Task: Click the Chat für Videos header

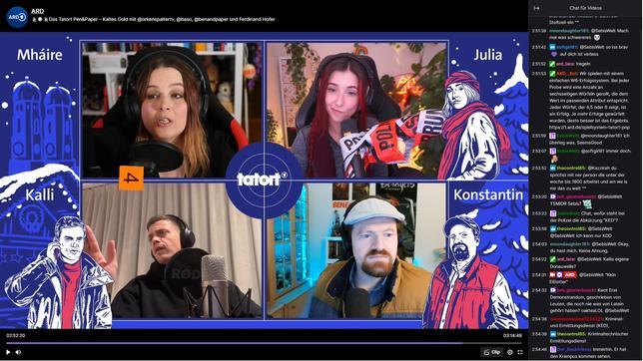Action: tap(585, 8)
